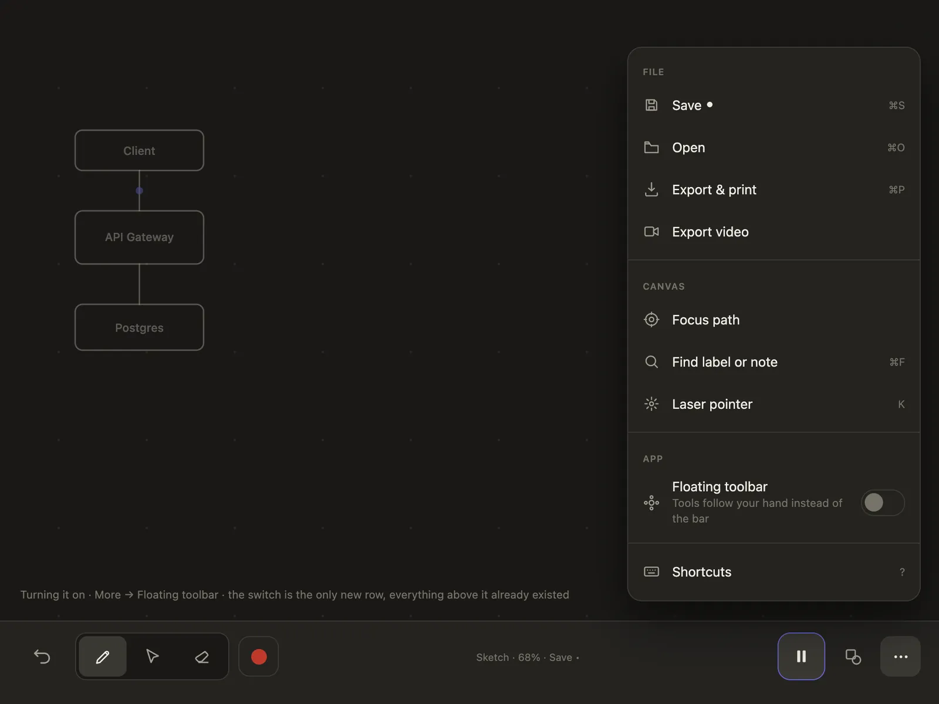Image resolution: width=939 pixels, height=704 pixels.
Task: Choose Save from the File section
Action: click(774, 105)
